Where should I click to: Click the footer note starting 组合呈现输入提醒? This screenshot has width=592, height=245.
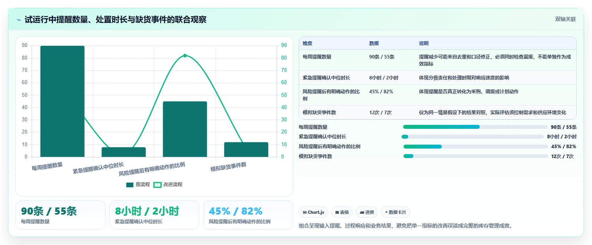click(x=405, y=226)
